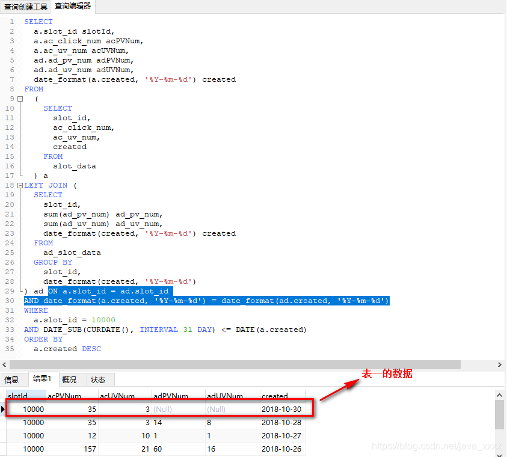Select the current row indicator arrow for first row
Image resolution: width=507 pixels, height=457 pixels.
(x=3, y=409)
